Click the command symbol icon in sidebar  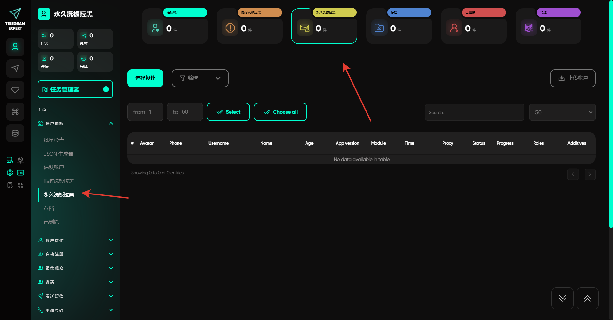click(x=15, y=111)
